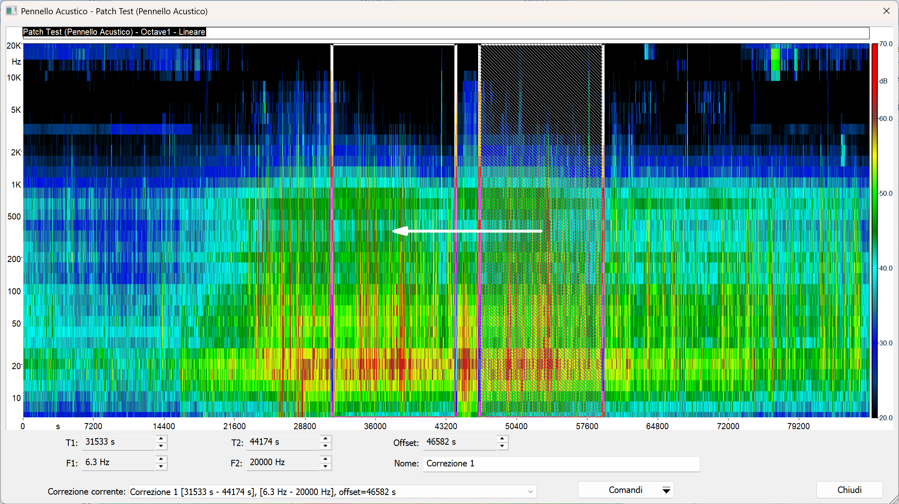Decrease T1 value with down arrow
899x504 pixels.
161,446
